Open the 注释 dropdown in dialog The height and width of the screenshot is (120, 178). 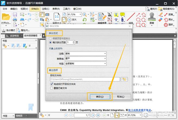(x=85, y=53)
